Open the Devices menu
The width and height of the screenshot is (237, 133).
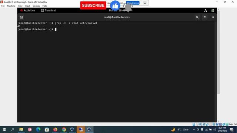click(36, 6)
